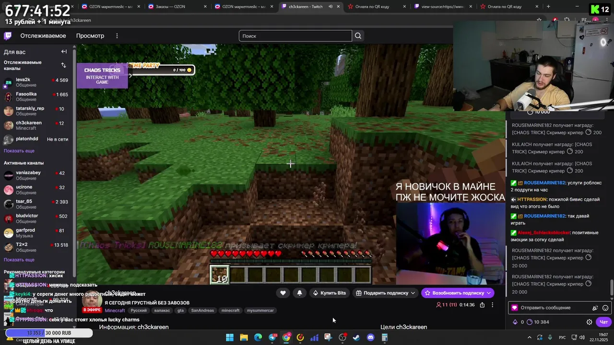Expand 'Показать еще' under followed channels
Viewport: 614px width, 345px height.
coord(19,150)
